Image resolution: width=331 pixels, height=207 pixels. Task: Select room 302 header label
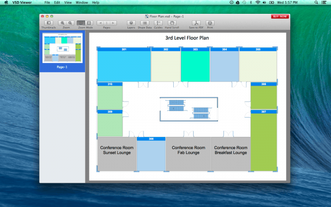tap(165, 49)
